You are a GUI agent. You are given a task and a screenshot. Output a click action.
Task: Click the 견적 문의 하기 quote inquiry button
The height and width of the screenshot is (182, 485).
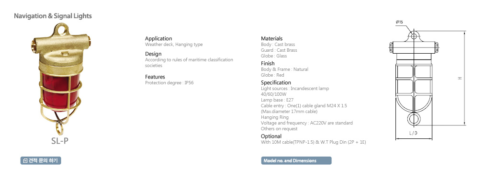point(41,160)
